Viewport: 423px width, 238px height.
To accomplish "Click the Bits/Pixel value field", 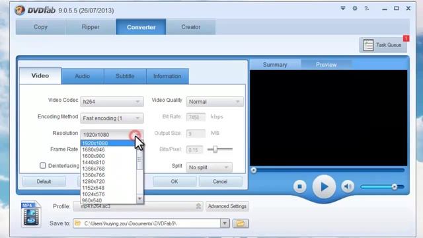I will 194,150.
